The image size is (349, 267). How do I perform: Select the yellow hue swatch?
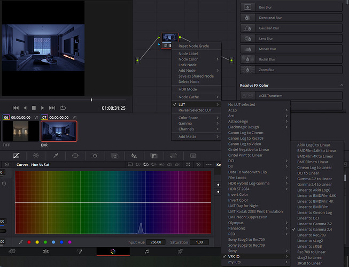[37, 242]
